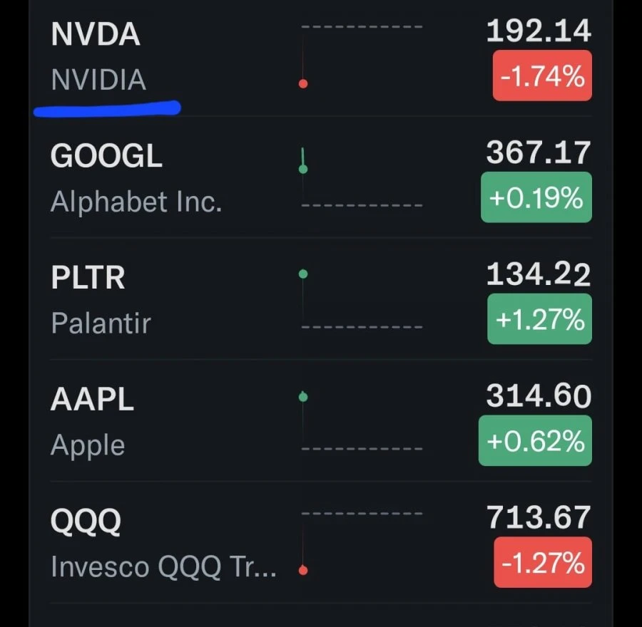Toggle the GOOGL +0.19% change badge
Screen dimensions: 642x627
[x=536, y=197]
